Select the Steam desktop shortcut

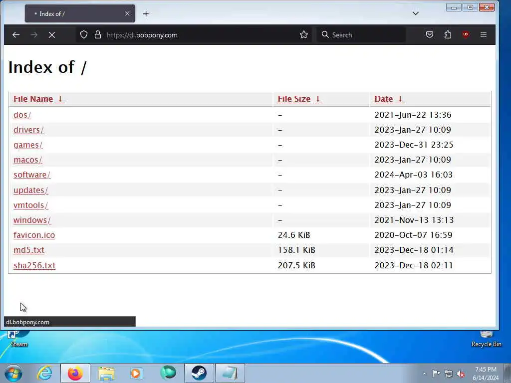[x=18, y=339]
